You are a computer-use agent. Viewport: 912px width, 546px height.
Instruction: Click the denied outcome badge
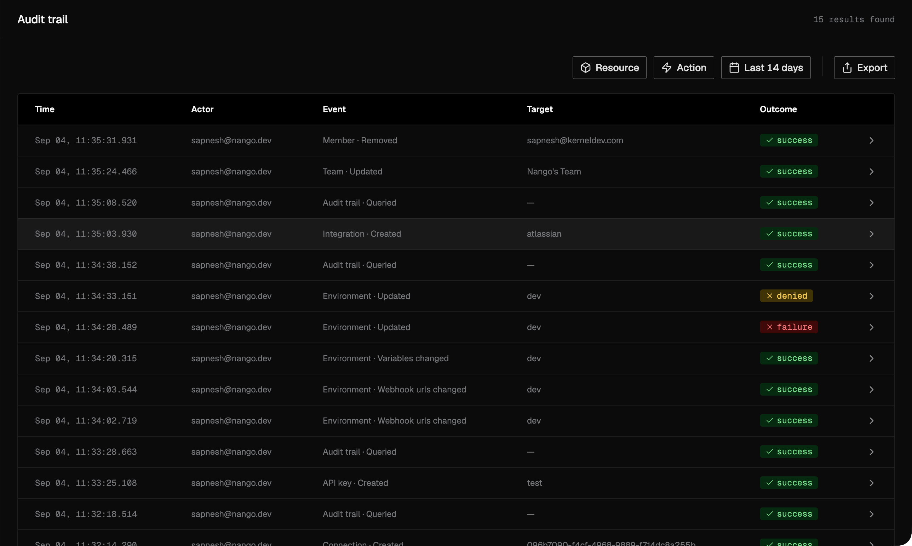tap(786, 296)
